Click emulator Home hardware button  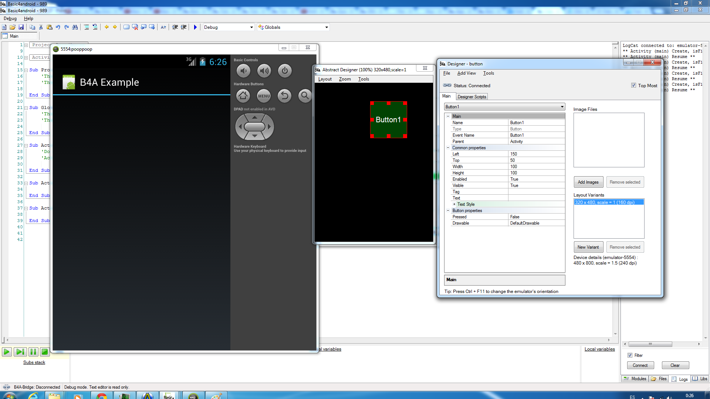(x=243, y=96)
